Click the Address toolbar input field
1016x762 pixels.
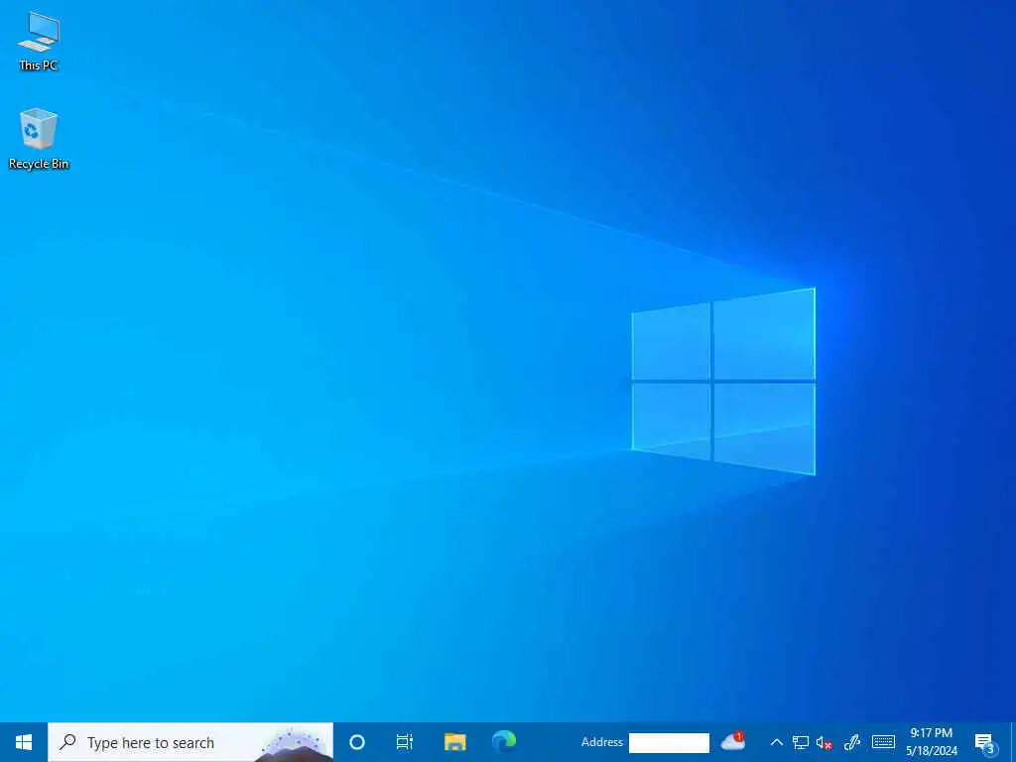pos(669,742)
